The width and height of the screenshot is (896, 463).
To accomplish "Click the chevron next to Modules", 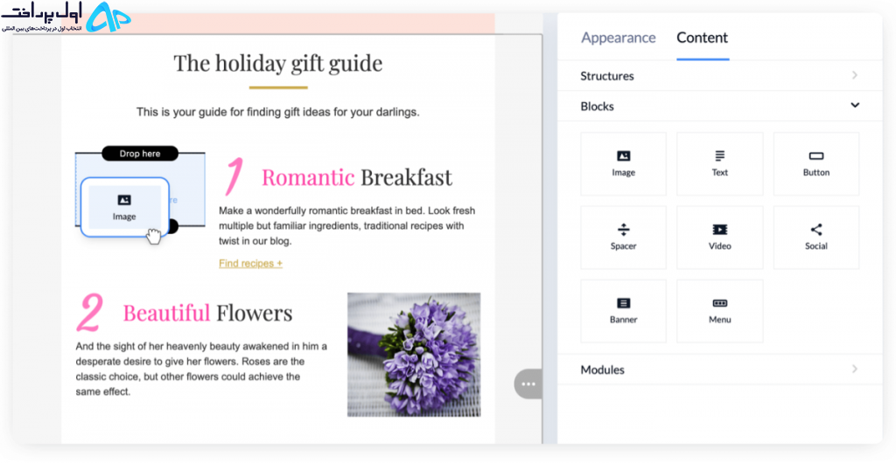I will click(x=855, y=369).
